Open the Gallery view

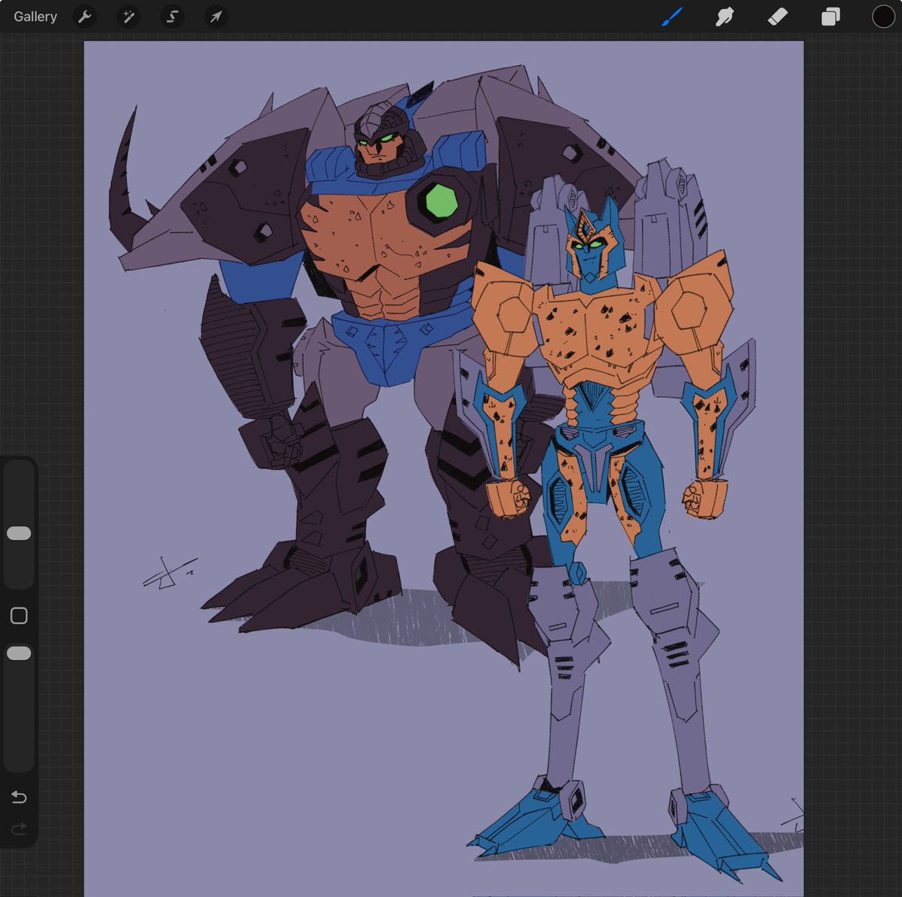click(x=35, y=17)
